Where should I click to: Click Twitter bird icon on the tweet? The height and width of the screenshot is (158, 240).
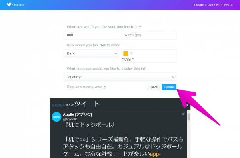tap(183, 114)
